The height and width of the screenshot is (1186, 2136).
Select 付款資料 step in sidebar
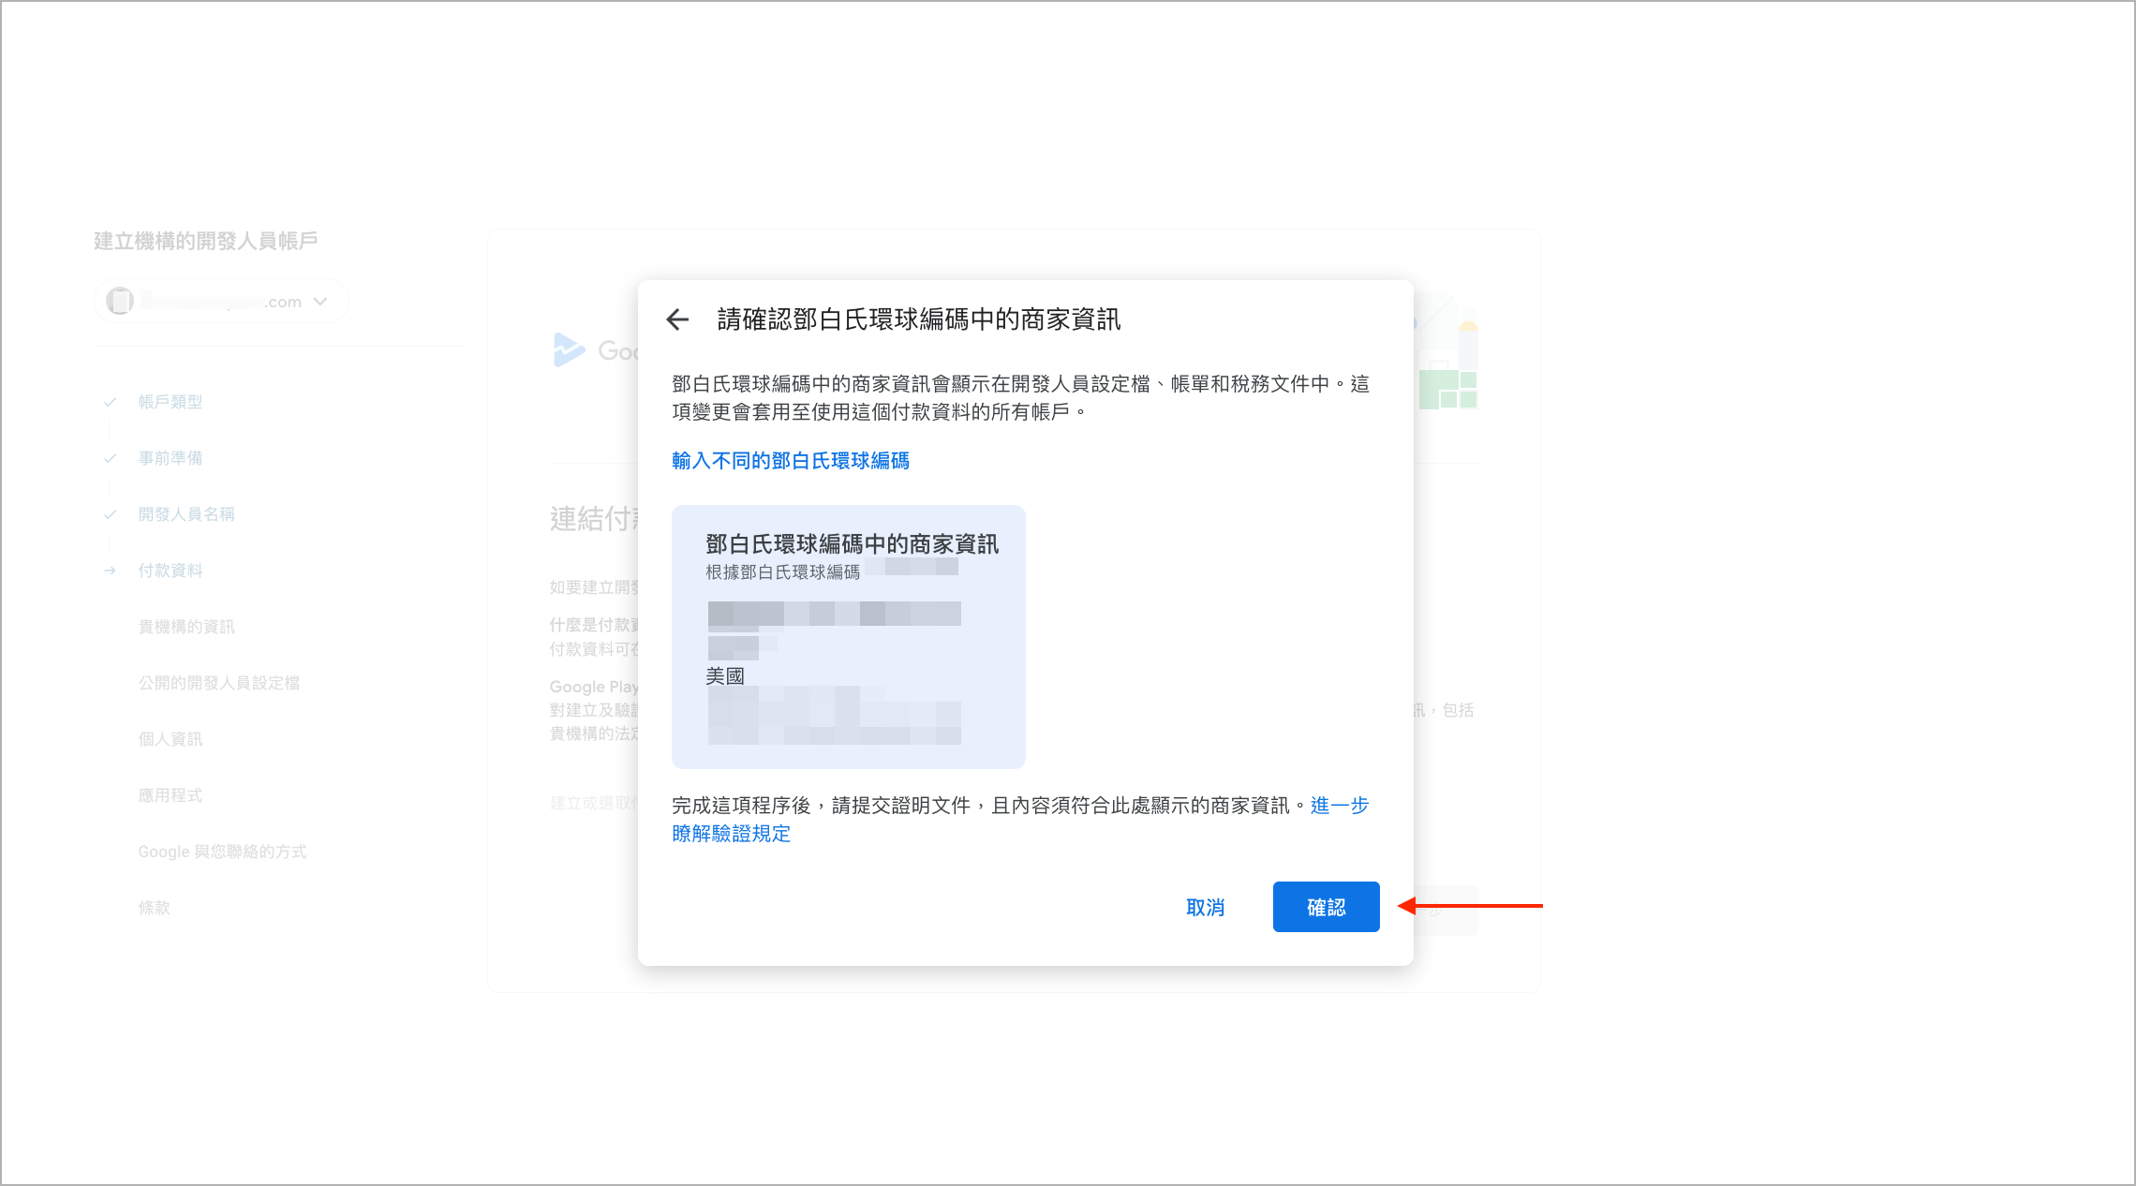171,571
